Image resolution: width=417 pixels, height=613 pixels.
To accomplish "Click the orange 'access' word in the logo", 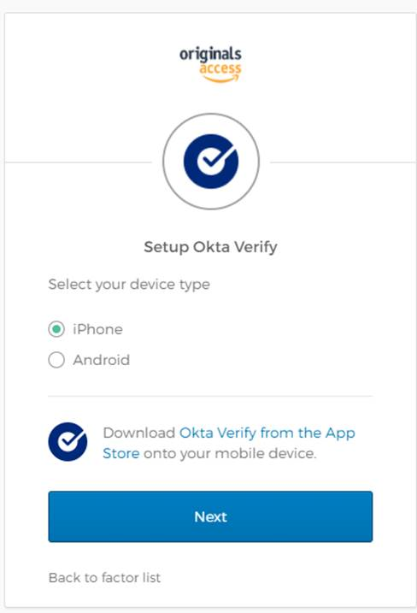I will 220,68.
